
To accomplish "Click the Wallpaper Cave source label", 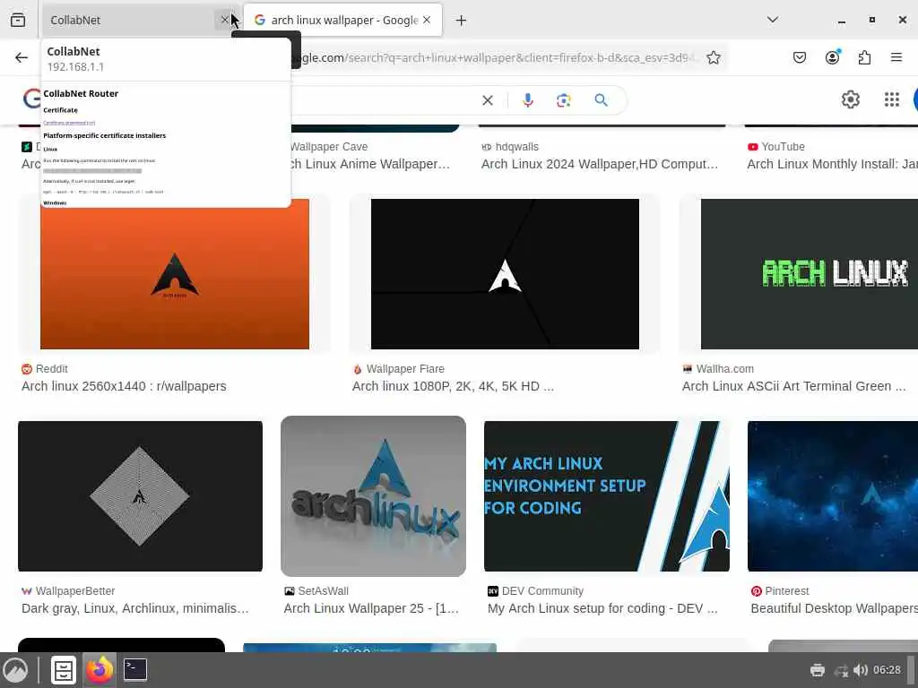I will coord(329,147).
